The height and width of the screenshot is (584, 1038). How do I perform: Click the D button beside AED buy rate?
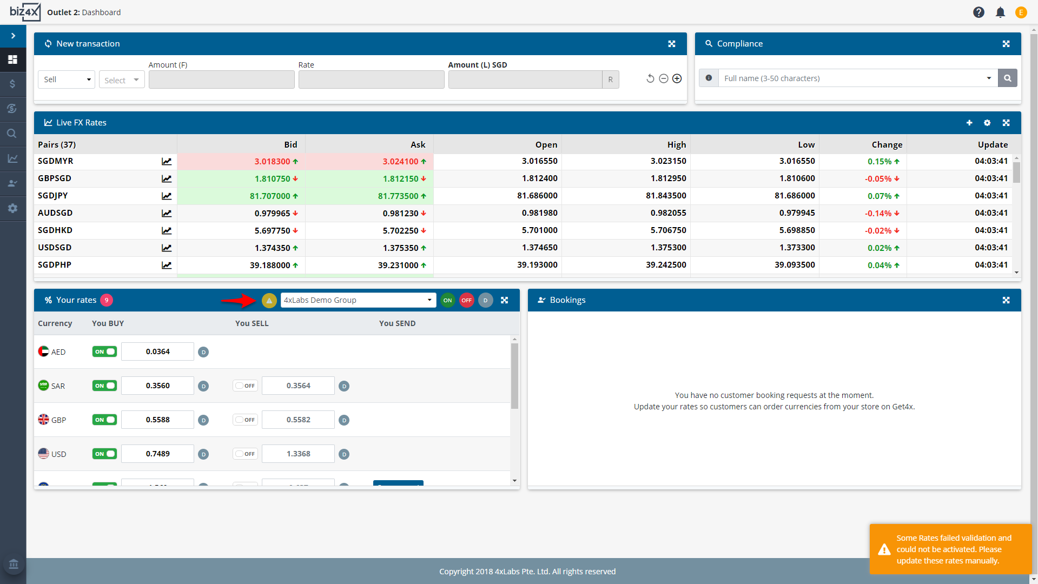203,352
